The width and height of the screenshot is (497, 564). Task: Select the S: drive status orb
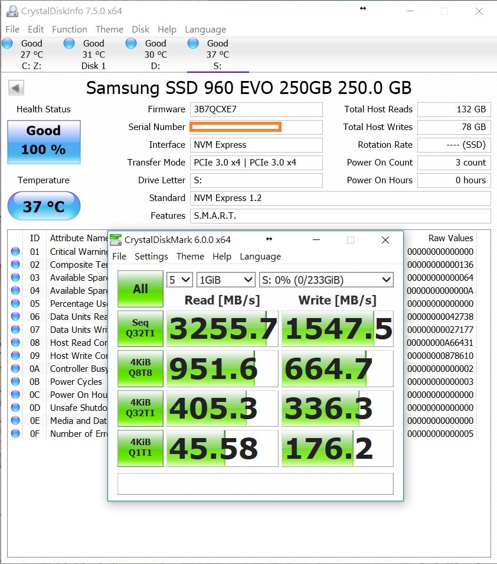[x=193, y=44]
